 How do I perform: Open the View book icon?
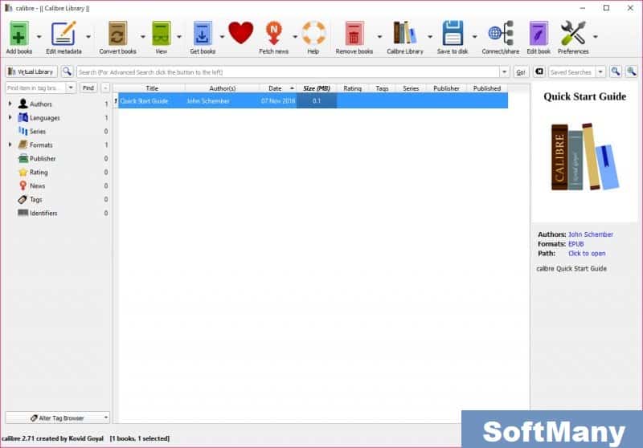tap(162, 34)
